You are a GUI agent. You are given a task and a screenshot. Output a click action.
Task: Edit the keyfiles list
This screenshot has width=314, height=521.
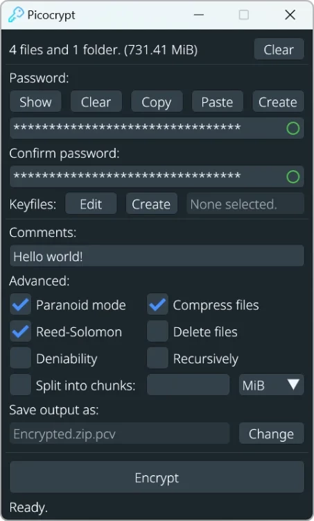[x=91, y=204]
